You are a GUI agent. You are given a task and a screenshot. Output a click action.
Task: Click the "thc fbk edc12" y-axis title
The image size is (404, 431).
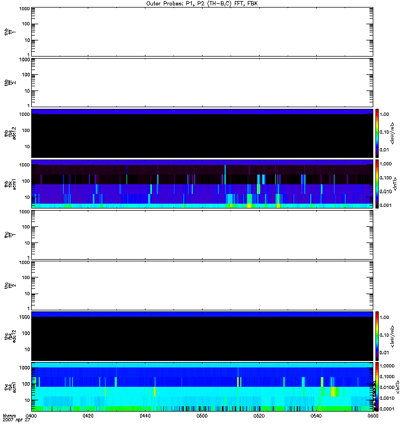click(x=10, y=336)
